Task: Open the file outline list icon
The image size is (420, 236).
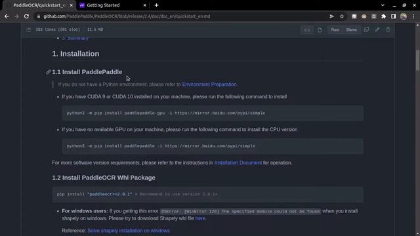Action: [x=29, y=29]
